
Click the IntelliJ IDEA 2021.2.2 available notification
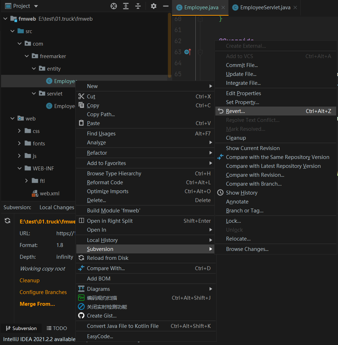[x=39, y=339]
